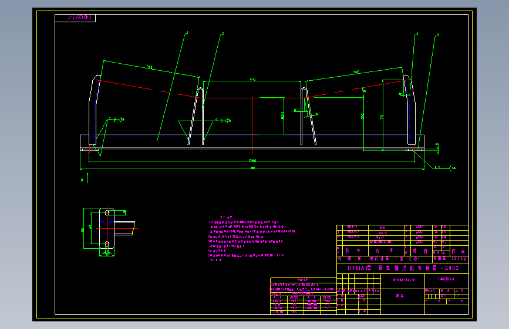Click the 140C611-1 drawing number cell in title block
The image size is (509, 329).
[446, 279]
